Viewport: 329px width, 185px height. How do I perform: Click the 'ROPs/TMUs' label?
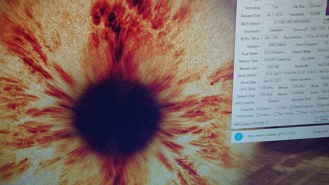pos(250,39)
